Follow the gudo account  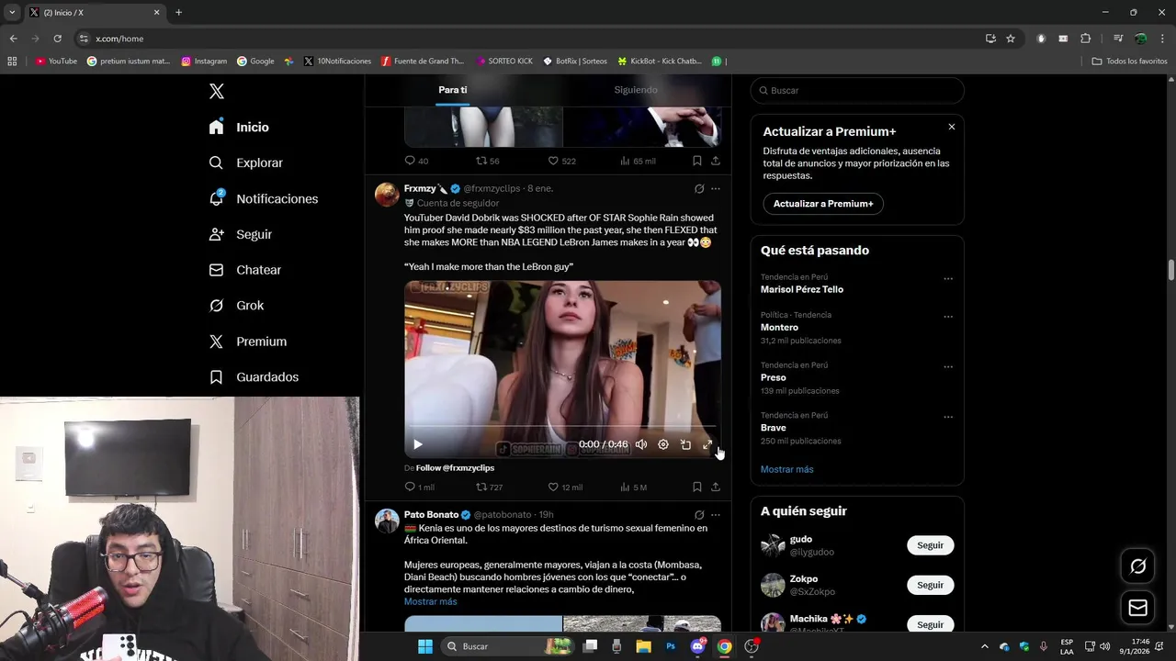(930, 545)
